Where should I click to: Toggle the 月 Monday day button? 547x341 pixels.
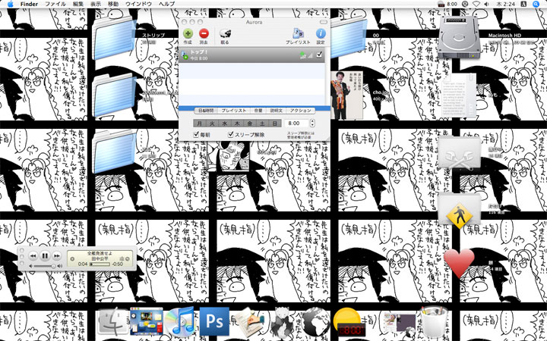pos(199,124)
